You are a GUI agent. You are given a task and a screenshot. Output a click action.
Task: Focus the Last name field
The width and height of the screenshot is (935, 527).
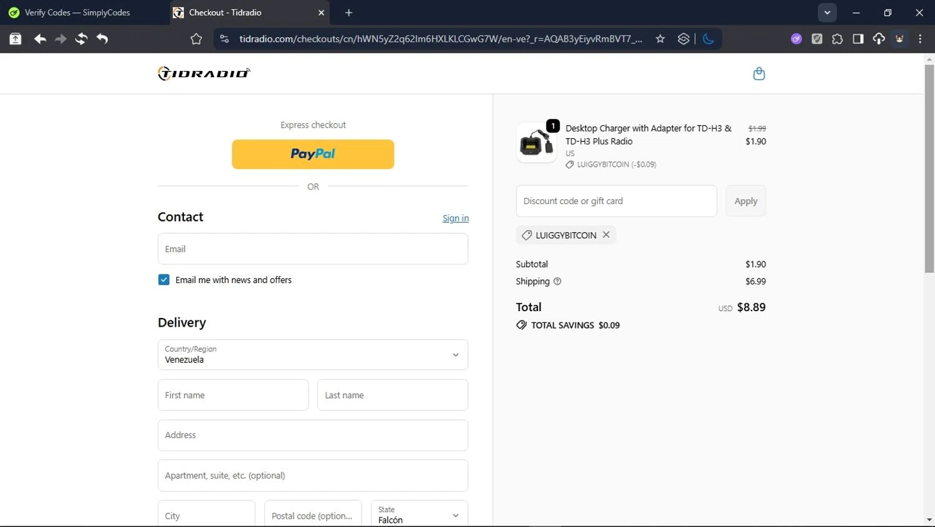393,395
